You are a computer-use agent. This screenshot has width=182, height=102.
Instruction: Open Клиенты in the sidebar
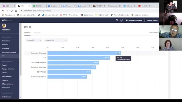pos(5,45)
